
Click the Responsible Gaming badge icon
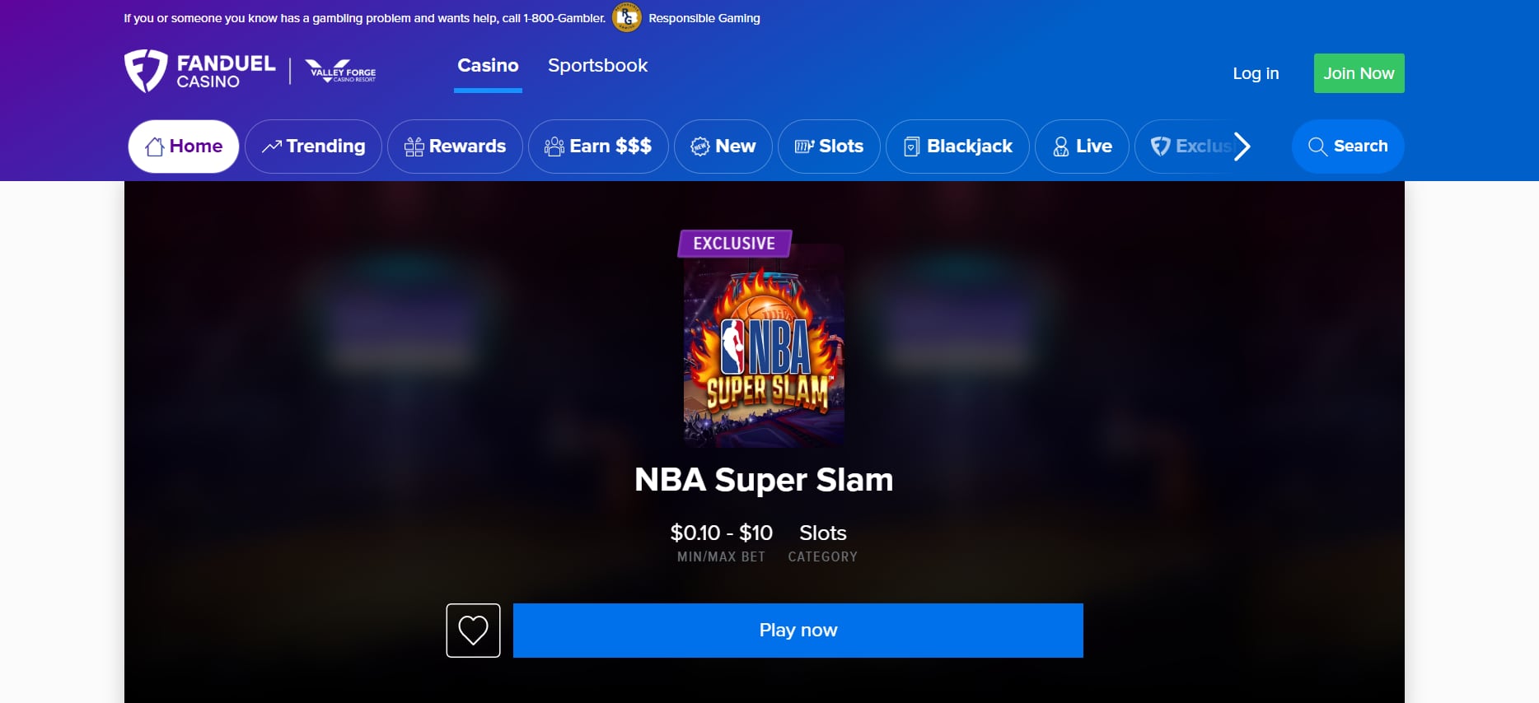[x=626, y=17]
